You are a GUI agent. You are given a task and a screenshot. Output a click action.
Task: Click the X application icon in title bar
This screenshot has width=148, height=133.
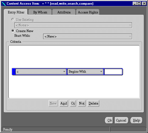[x=4, y=4]
